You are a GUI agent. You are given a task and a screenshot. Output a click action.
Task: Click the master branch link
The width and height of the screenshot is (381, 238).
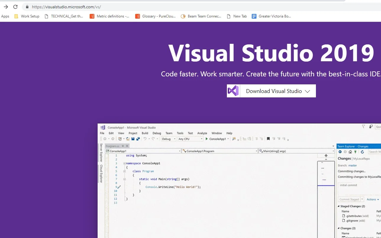pyautogui.click(x=353, y=165)
